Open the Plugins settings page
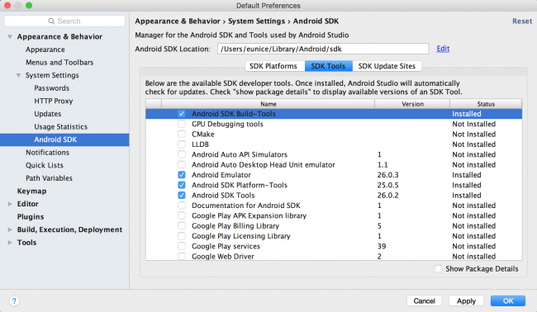The image size is (537, 312). (31, 217)
